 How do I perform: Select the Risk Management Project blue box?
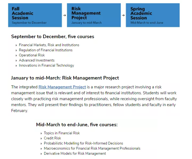[94, 15]
